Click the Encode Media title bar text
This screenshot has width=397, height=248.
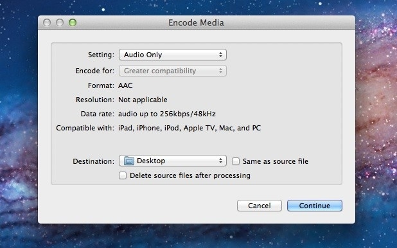196,22
